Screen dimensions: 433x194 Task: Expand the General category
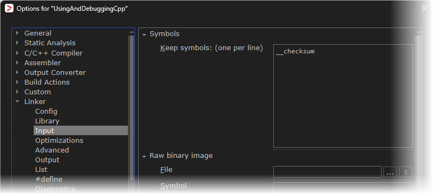(x=17, y=33)
